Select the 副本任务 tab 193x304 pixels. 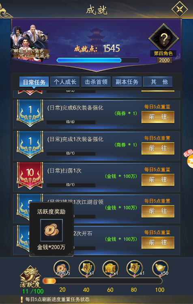pyautogui.click(x=127, y=81)
